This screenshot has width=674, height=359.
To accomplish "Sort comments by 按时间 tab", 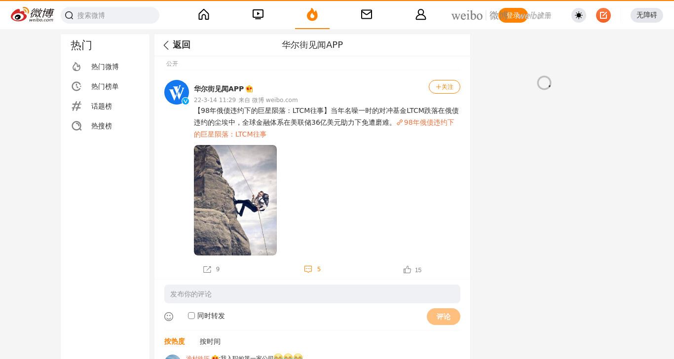I will point(210,341).
